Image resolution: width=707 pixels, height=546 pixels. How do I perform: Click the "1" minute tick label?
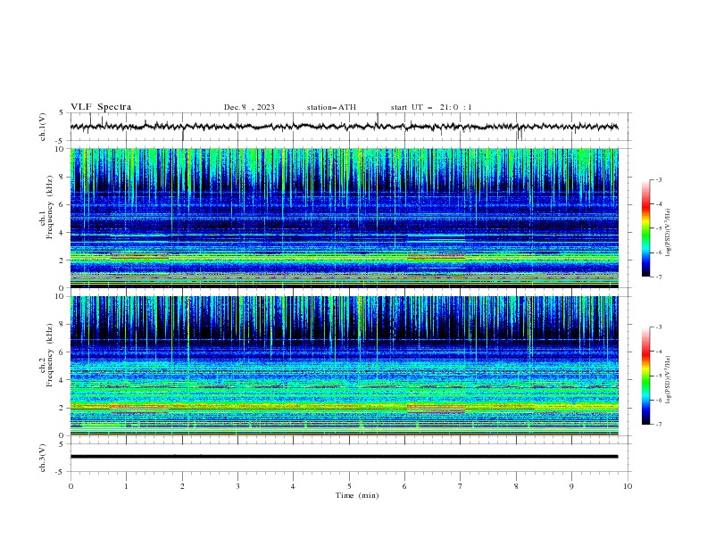point(126,486)
